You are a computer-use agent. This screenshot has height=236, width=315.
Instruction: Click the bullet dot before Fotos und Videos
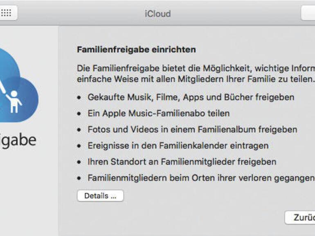79,130
